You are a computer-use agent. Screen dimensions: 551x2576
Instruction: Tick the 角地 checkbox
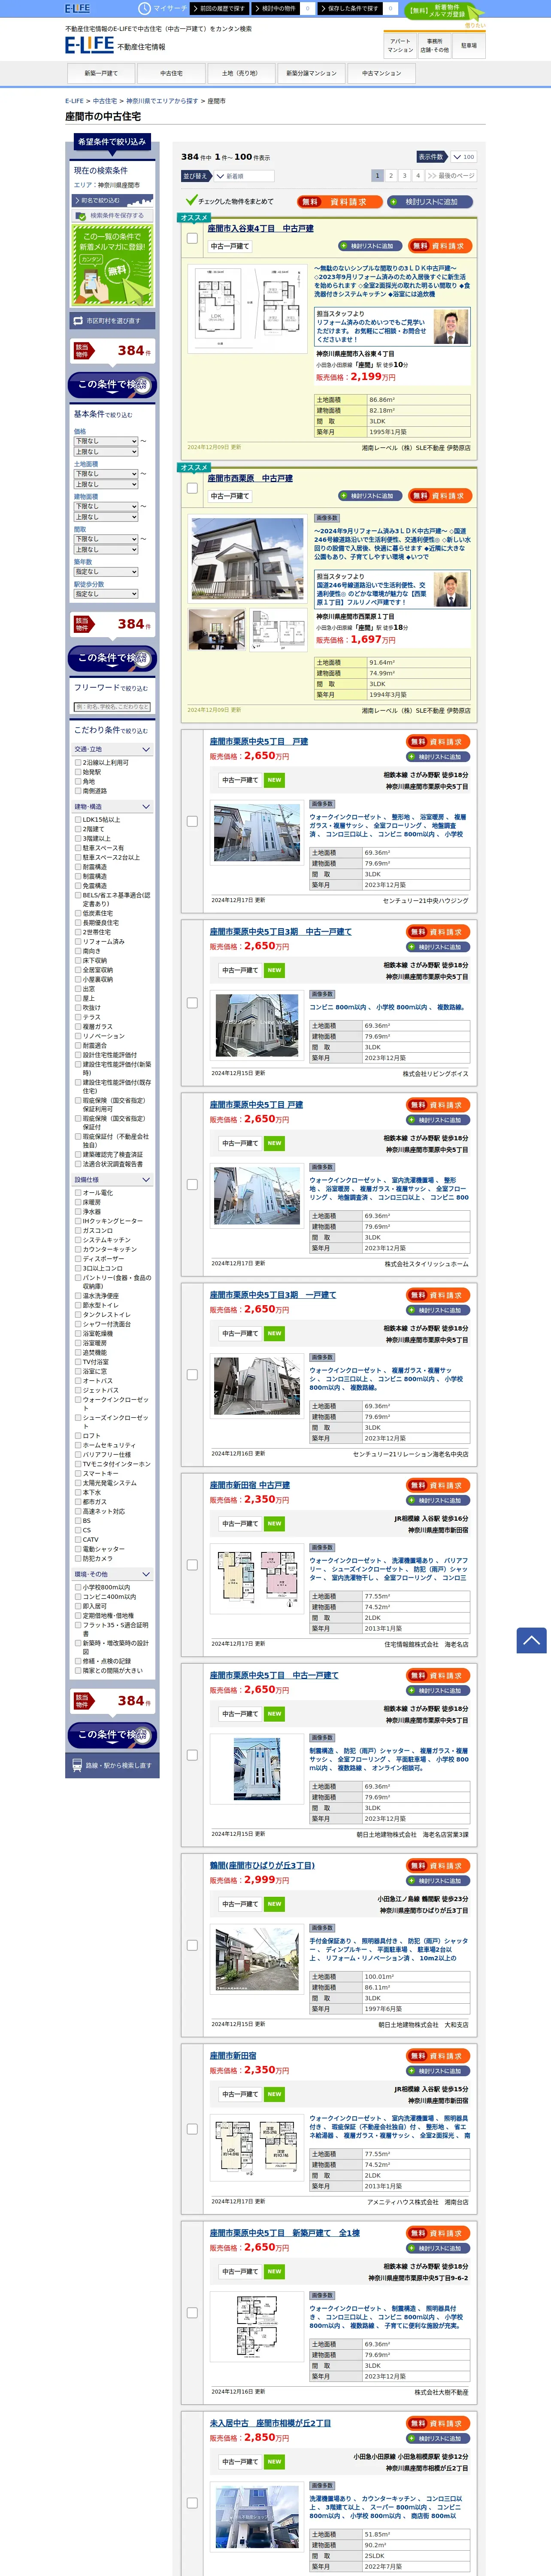click(x=78, y=781)
